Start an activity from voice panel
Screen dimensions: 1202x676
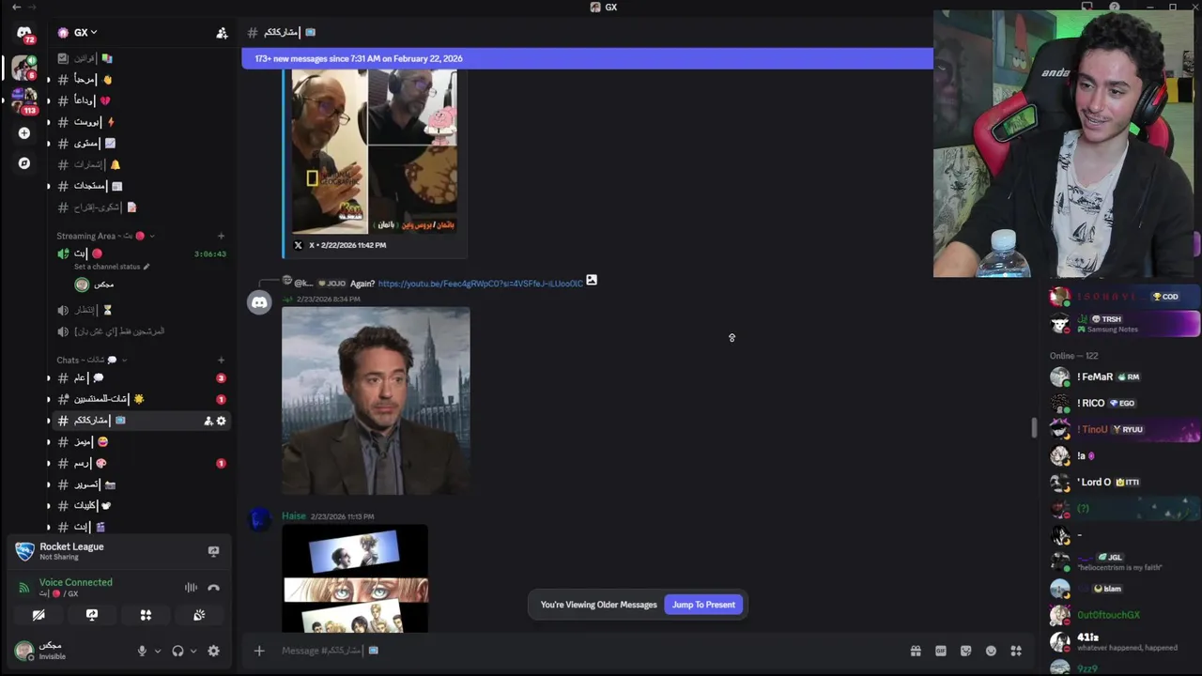pos(146,615)
